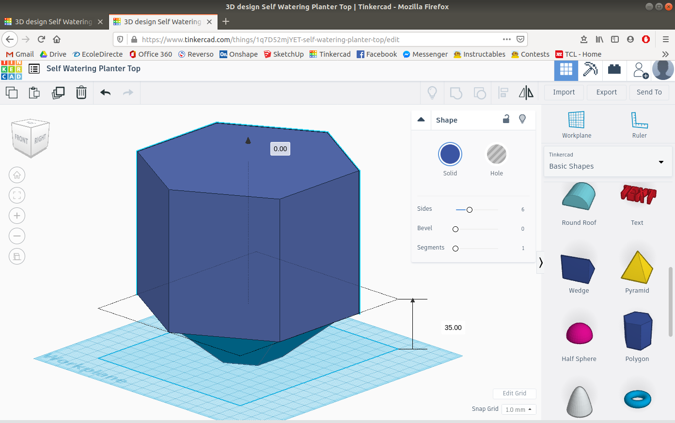
Task: Click the Bevel slider handle
Action: [455, 229]
